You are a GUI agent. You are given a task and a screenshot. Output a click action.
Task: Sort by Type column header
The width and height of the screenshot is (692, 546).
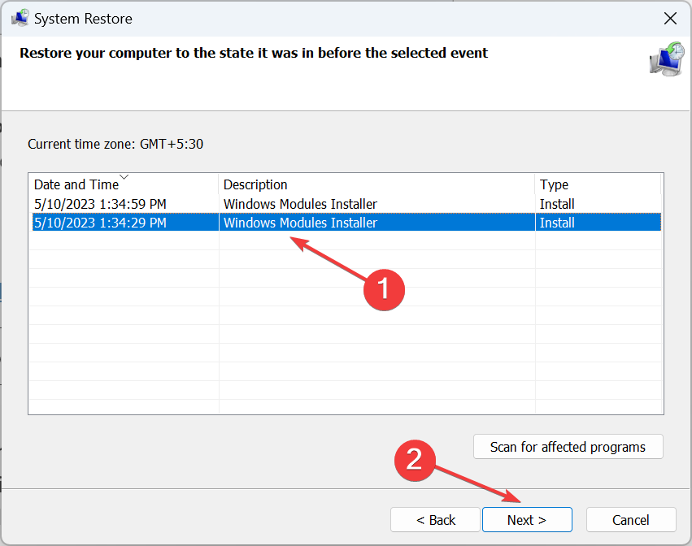598,184
